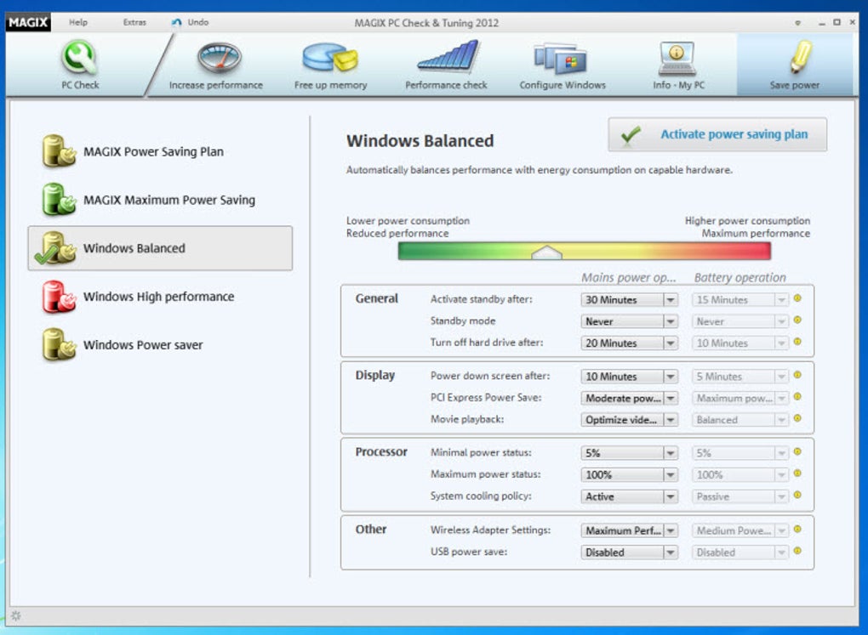The width and height of the screenshot is (868, 635).
Task: Open mains Turn off hard drive dropdown (20 Minutes)
Action: (x=630, y=343)
